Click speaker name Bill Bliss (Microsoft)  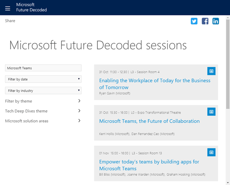coord(112,175)
